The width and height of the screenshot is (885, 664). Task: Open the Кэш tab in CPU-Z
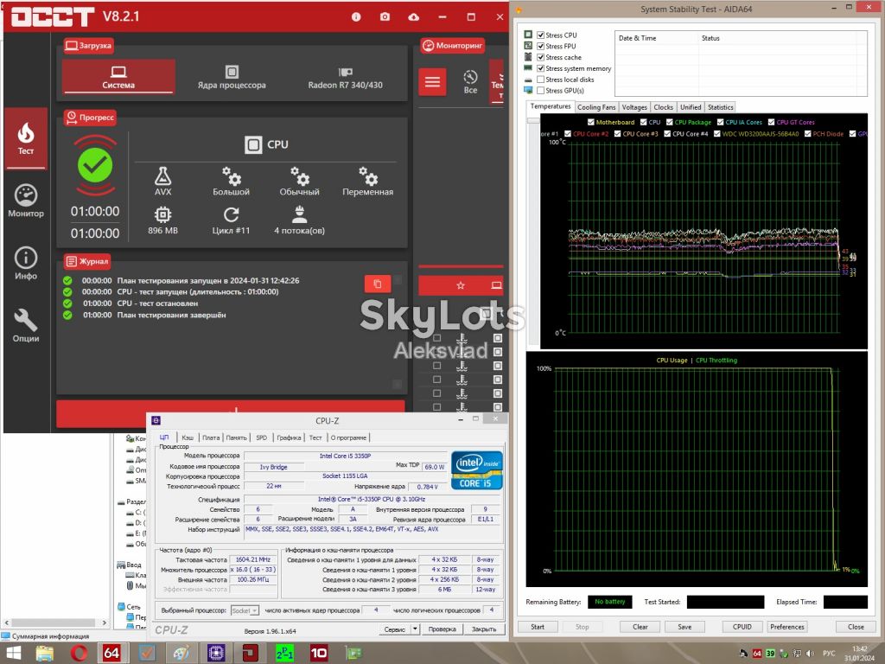coord(188,437)
